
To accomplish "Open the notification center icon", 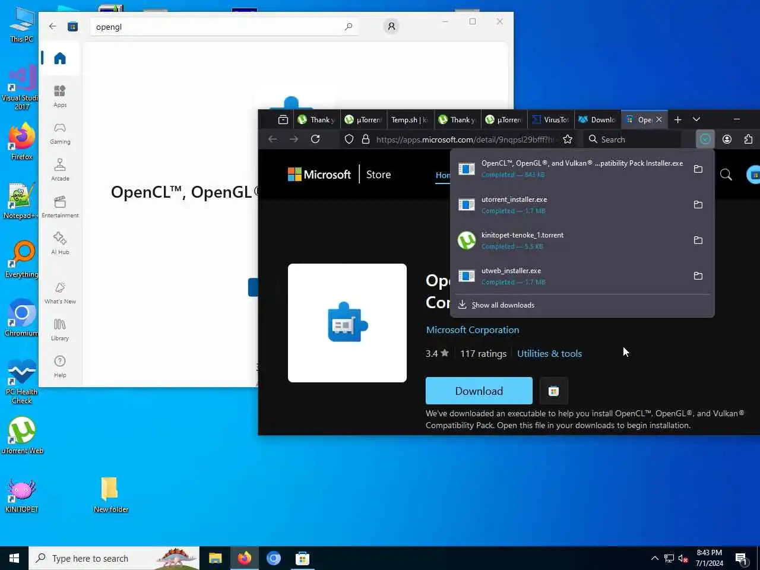I will tap(741, 558).
